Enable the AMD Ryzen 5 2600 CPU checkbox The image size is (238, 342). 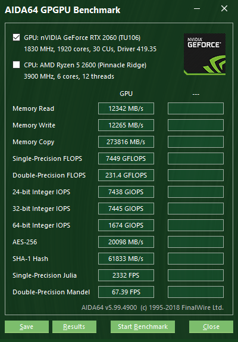(16, 65)
